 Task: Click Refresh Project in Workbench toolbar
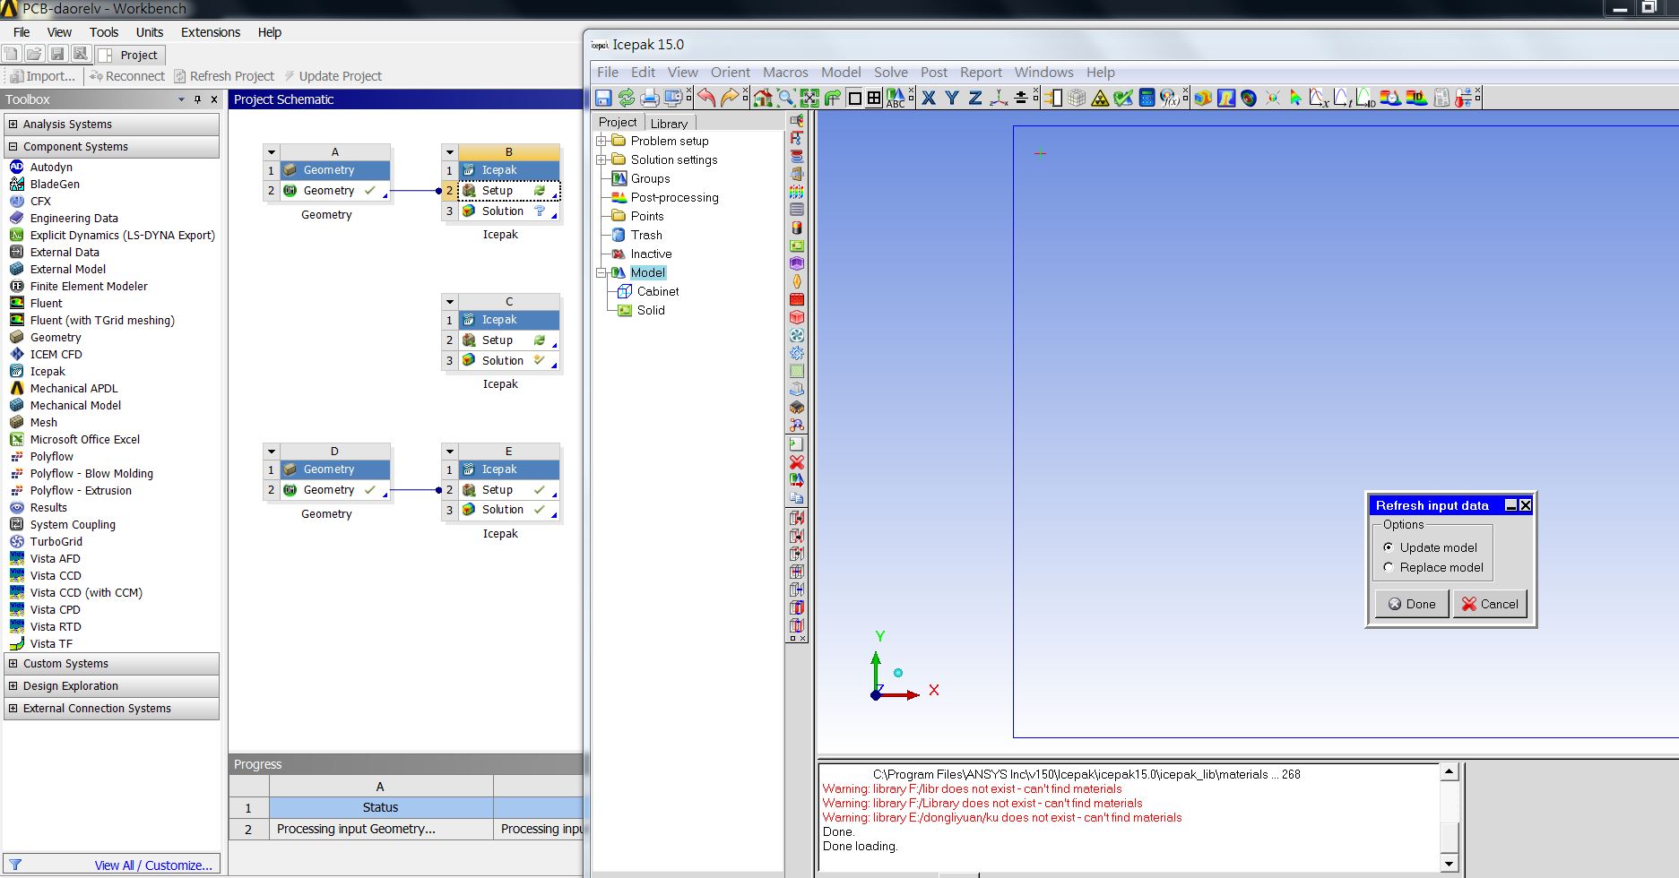pos(224,76)
